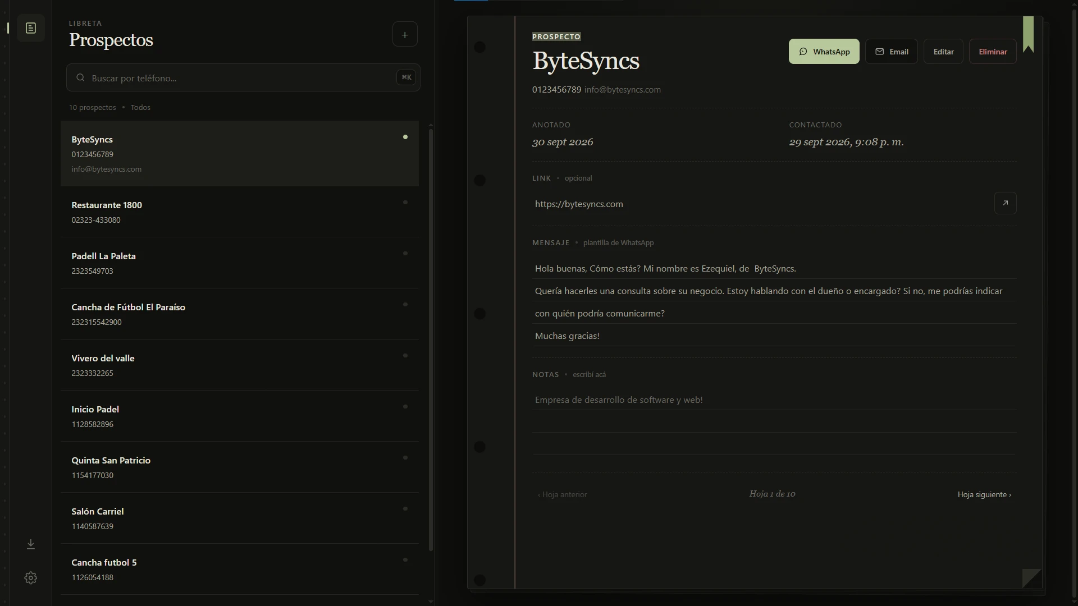Send a WhatsApp message to ByteSyncs
Screen dimensions: 1078x606
coord(824,52)
